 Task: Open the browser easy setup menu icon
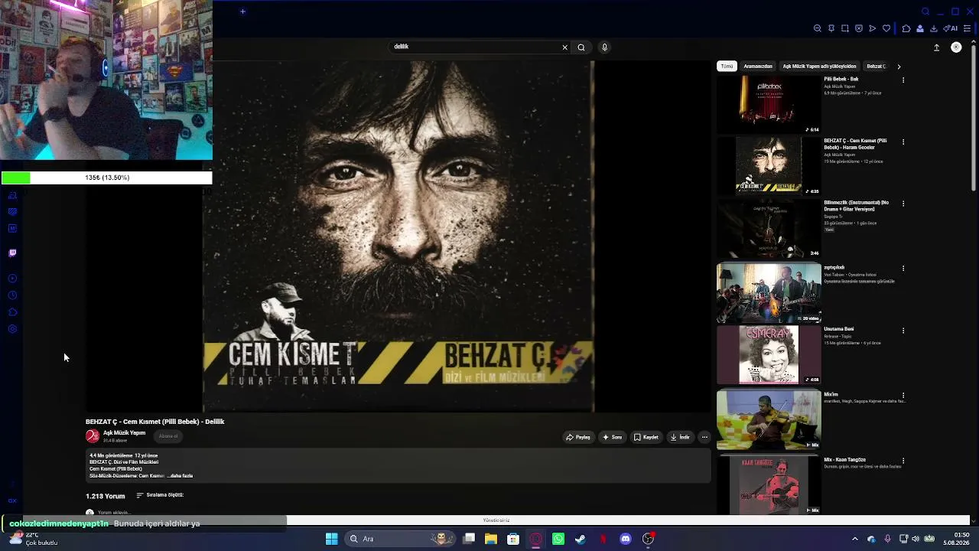(x=968, y=28)
